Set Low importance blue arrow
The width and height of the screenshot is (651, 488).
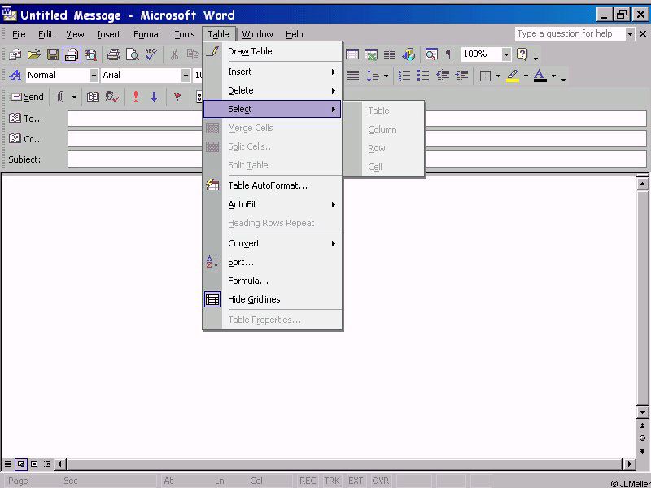tap(155, 97)
